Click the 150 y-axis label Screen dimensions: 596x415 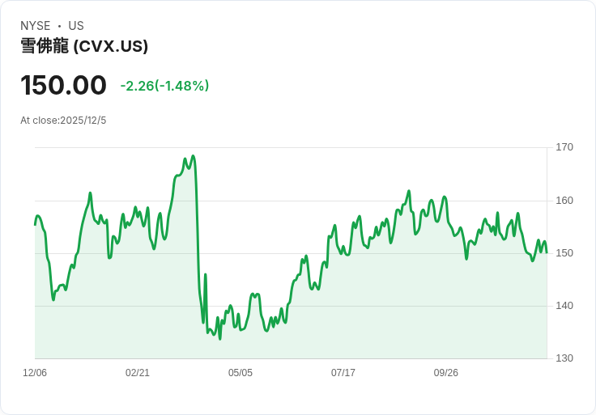pos(564,253)
